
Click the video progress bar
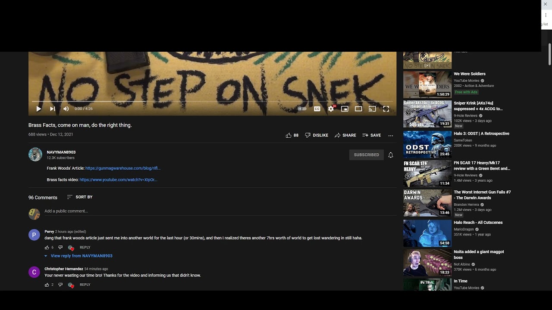click(212, 102)
